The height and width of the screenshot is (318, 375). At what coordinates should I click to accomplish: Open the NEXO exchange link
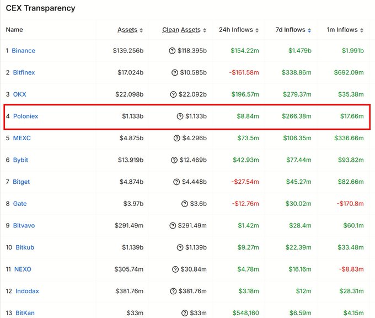[23, 269]
